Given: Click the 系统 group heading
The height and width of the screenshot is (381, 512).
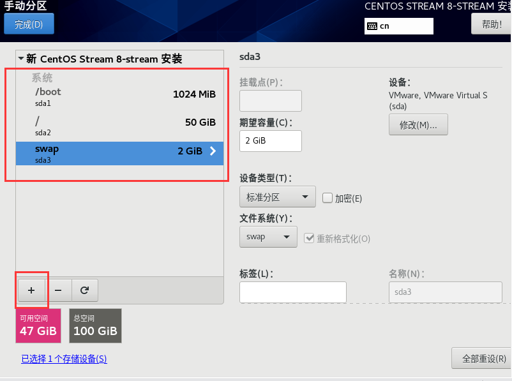Looking at the screenshot, I should (41, 78).
